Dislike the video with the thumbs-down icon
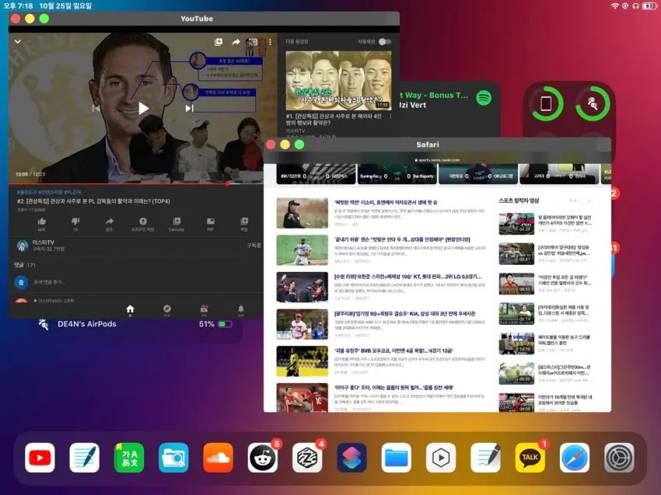This screenshot has width=661, height=495. tap(75, 223)
